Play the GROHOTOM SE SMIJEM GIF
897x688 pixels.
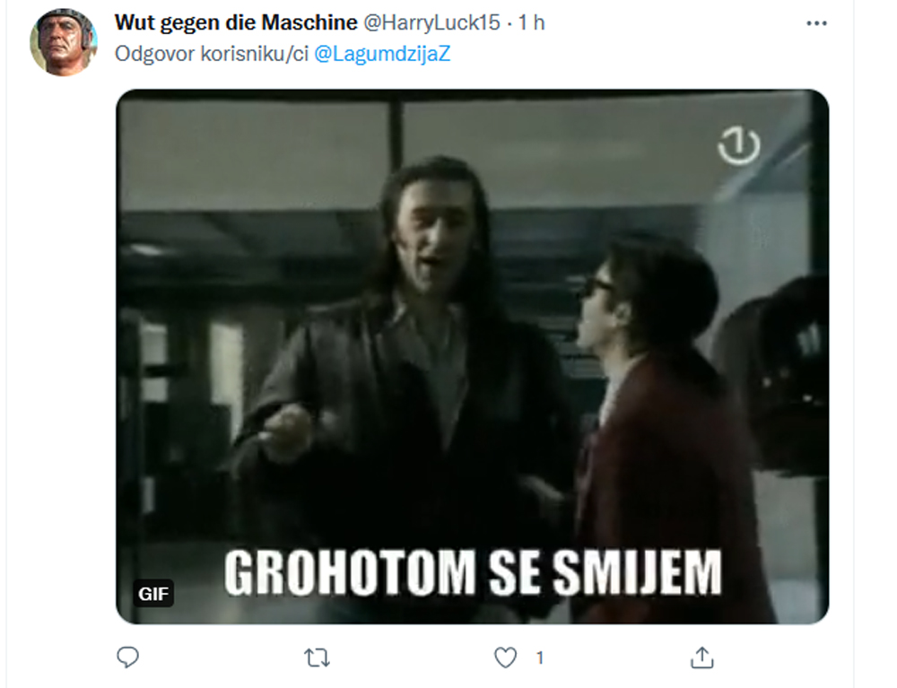pos(473,356)
